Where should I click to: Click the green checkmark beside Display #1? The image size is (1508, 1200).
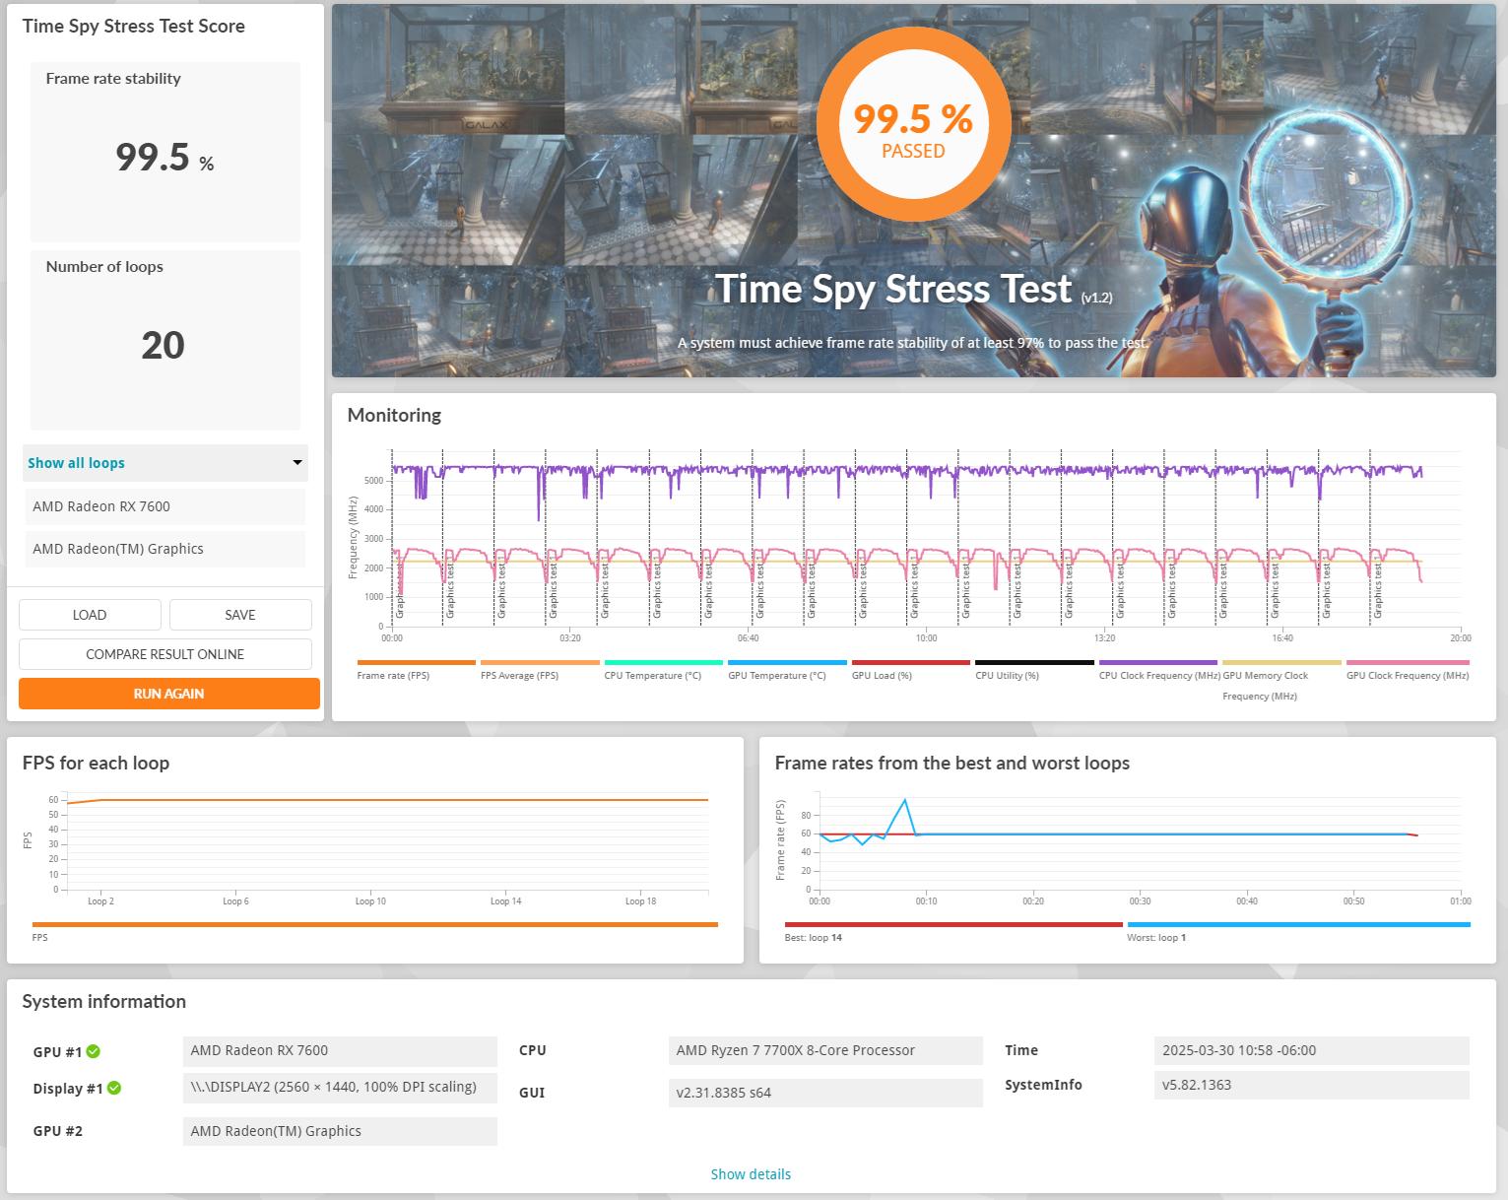114,1089
